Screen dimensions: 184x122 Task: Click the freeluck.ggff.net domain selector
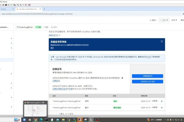[x=25, y=27]
